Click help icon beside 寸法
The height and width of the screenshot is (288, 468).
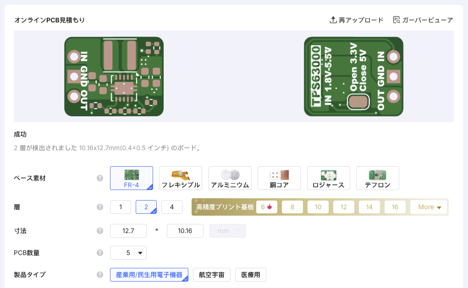click(100, 231)
